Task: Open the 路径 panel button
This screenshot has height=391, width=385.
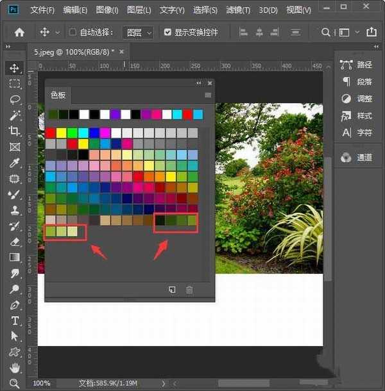Action: click(x=357, y=64)
